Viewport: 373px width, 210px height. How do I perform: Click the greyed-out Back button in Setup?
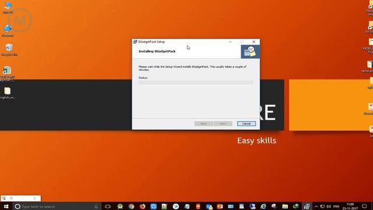(x=203, y=124)
